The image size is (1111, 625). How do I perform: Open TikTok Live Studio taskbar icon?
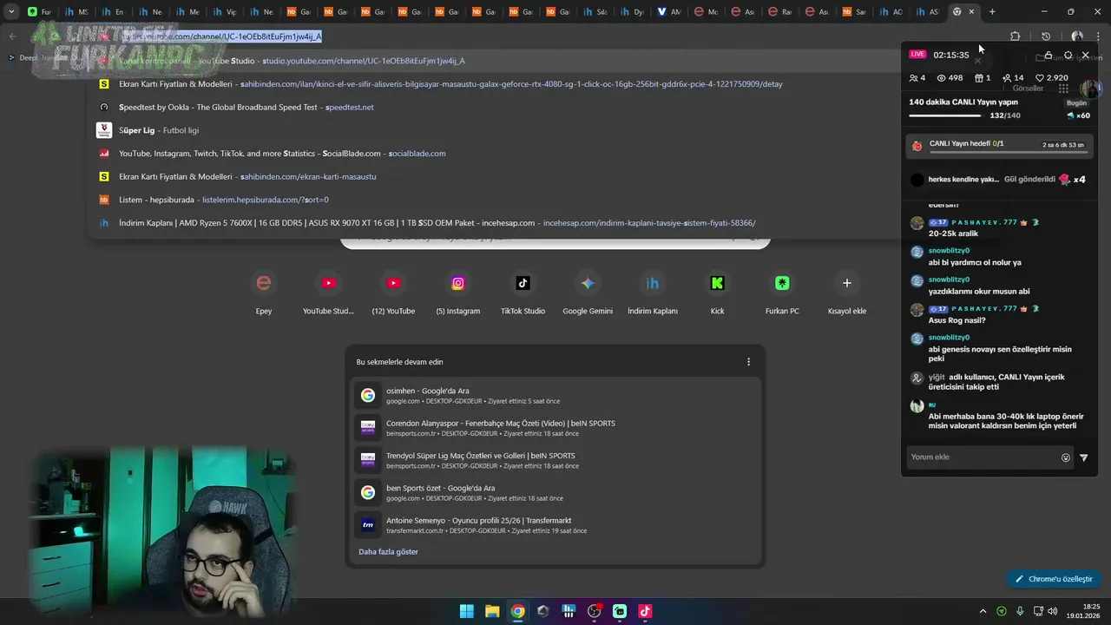pos(645,611)
